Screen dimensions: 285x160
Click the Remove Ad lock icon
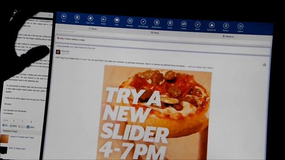click(x=212, y=25)
